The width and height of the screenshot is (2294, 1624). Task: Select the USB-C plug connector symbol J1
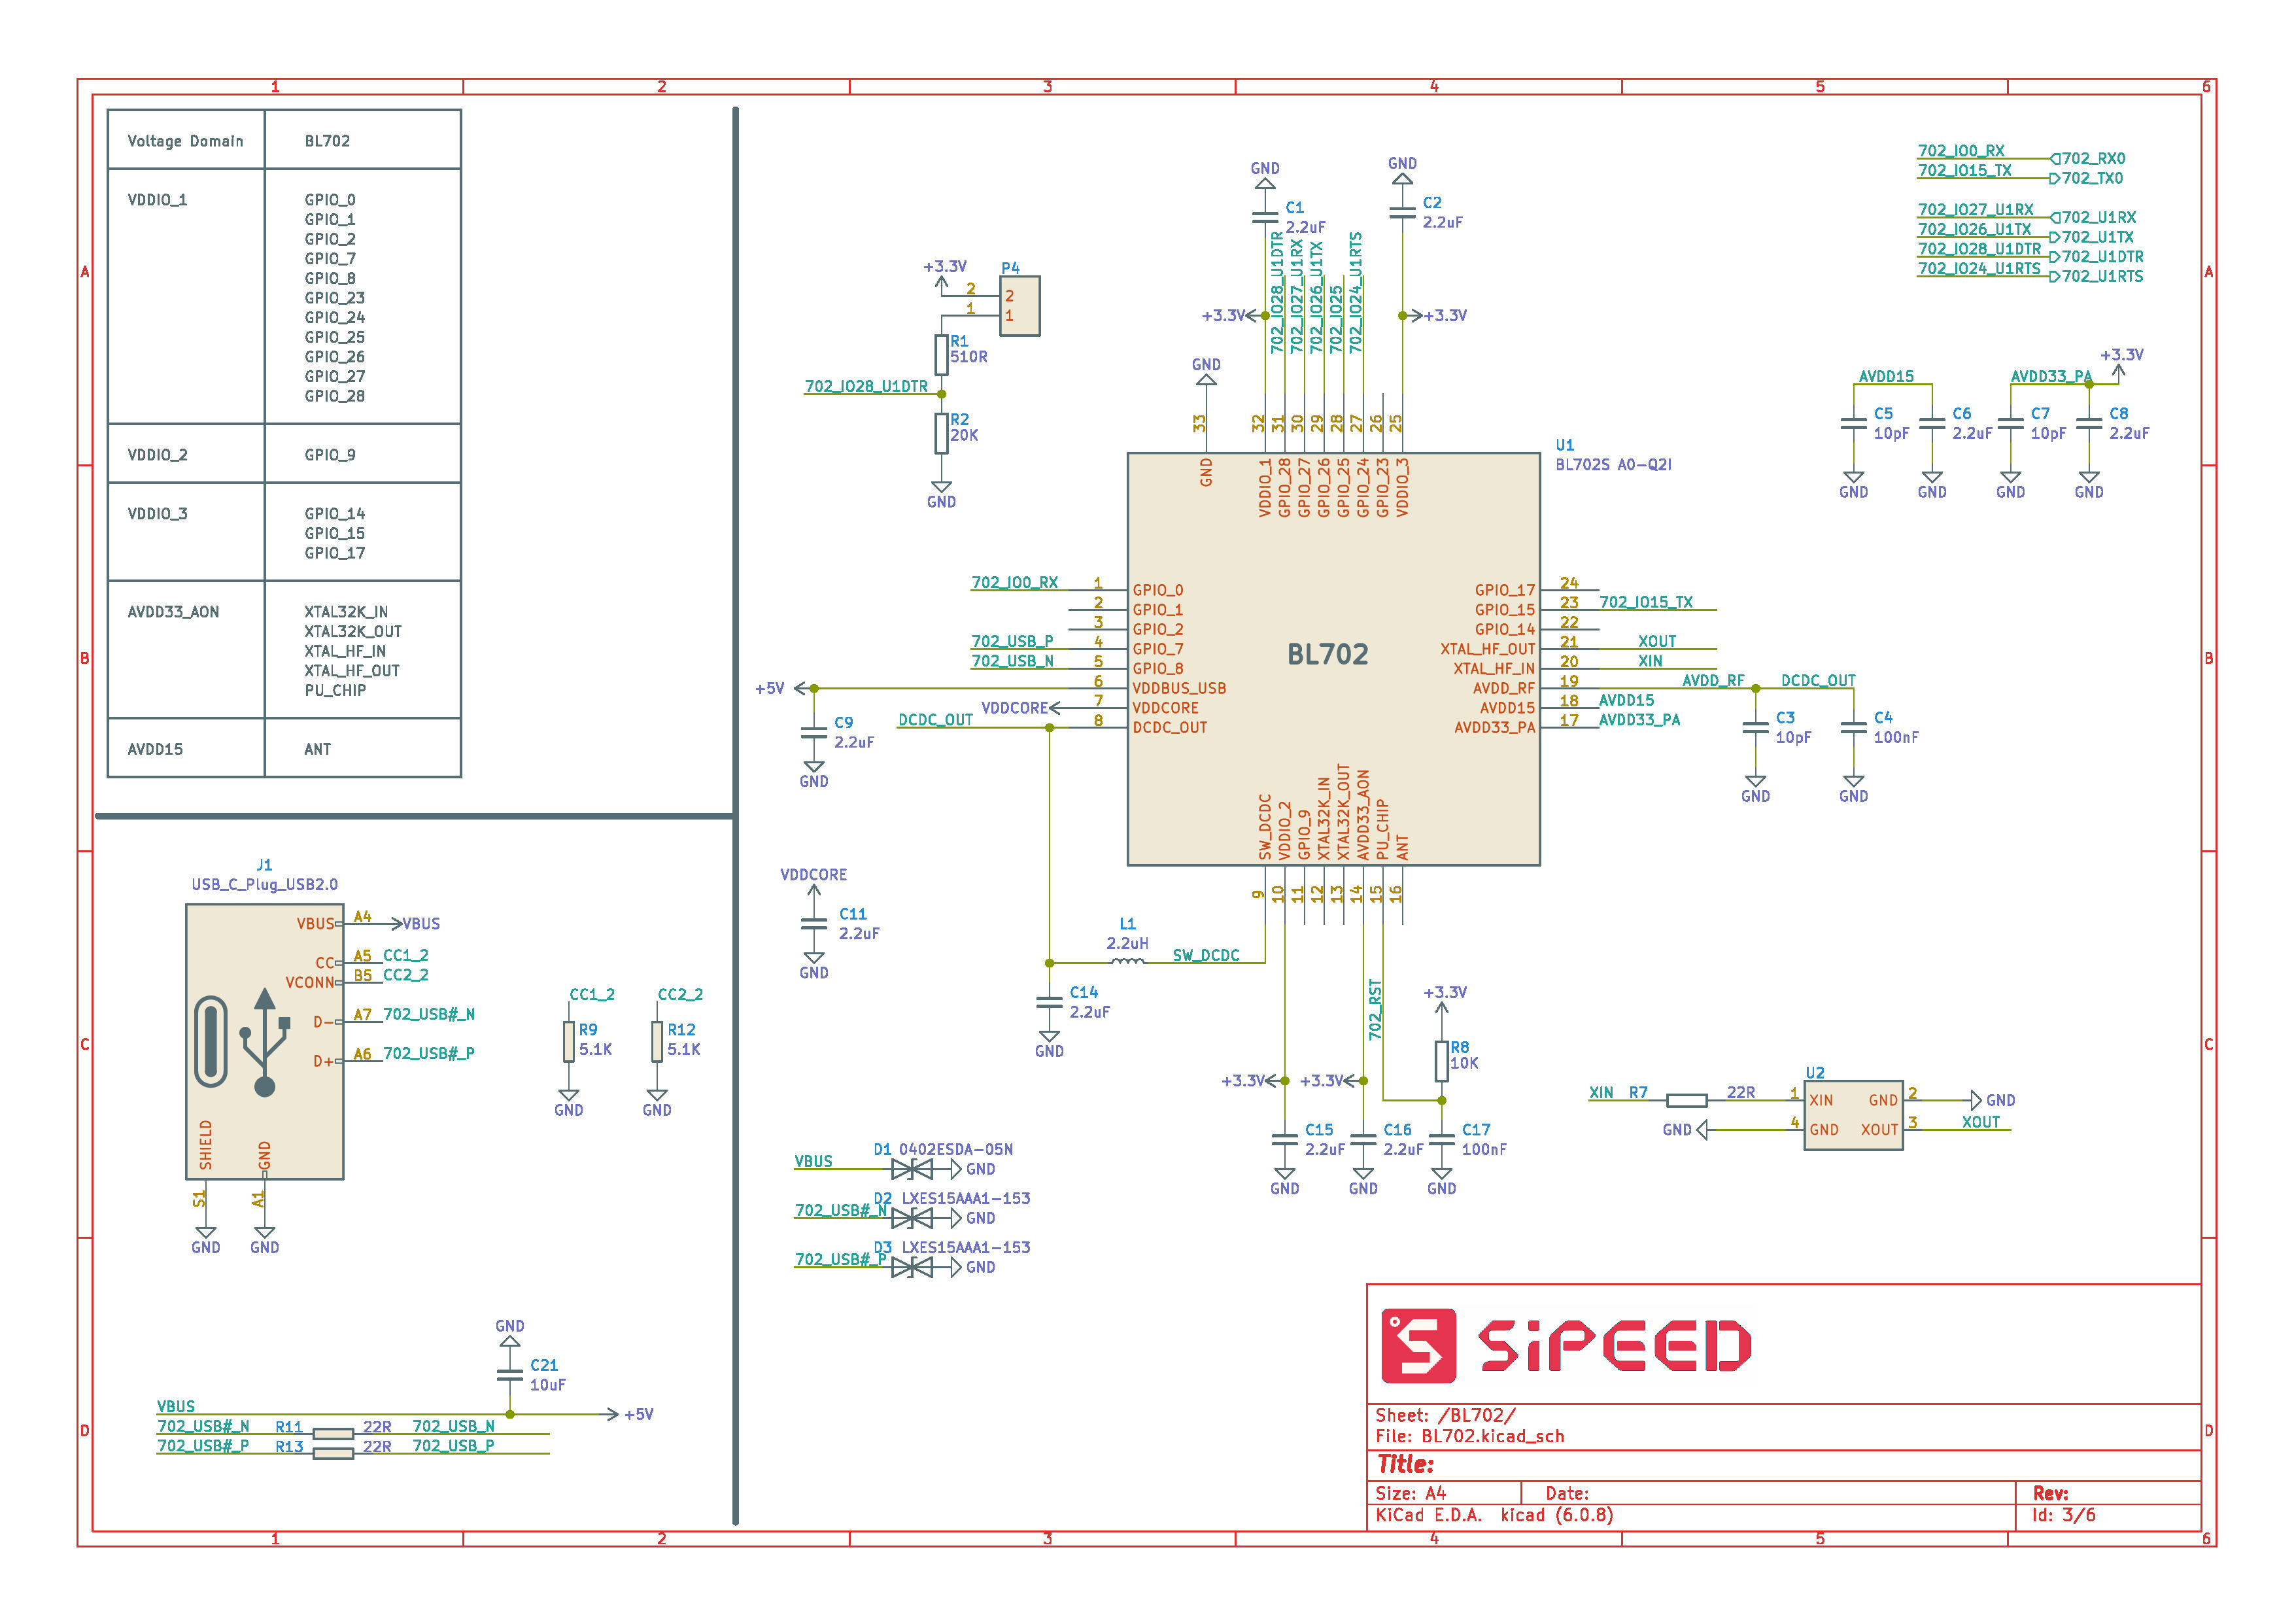pyautogui.click(x=264, y=1041)
